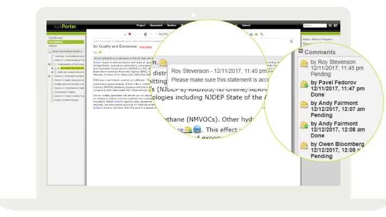386x217 pixels.
Task: Open the user profile icon beside search
Action: 335,26
